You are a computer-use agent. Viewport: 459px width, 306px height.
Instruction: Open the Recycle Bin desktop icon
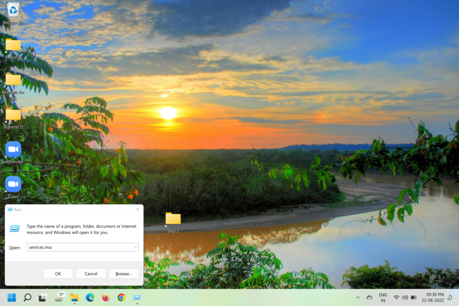pos(13,10)
